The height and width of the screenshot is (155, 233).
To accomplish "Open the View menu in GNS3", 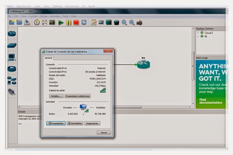I will [x=23, y=16].
